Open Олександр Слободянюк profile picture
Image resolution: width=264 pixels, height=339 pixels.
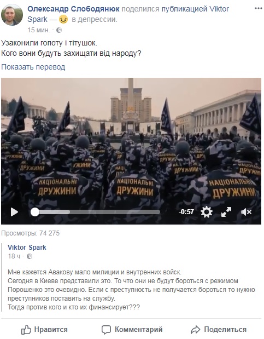pyautogui.click(x=12, y=15)
